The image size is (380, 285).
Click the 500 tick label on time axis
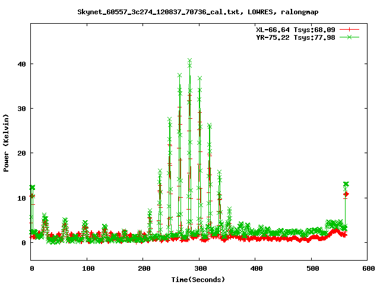click(x=311, y=268)
